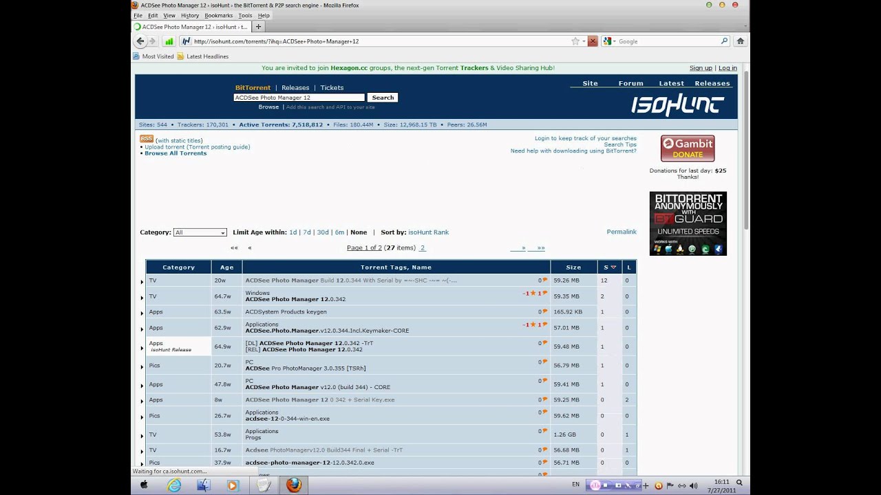This screenshot has height=495, width=881.
Task: Click the Sign up link
Action: pyautogui.click(x=701, y=68)
